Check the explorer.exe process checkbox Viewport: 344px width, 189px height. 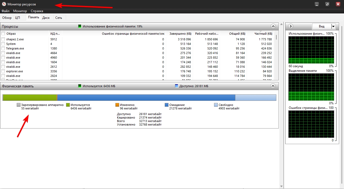tap(3, 71)
